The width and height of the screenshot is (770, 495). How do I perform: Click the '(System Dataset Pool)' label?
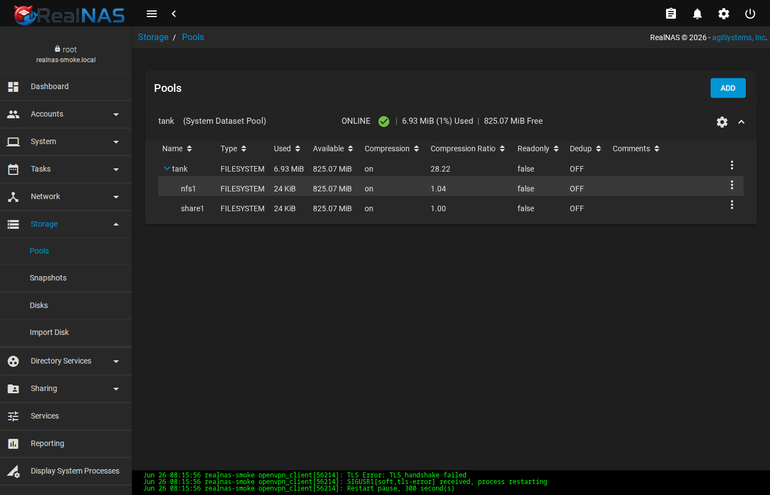point(224,121)
